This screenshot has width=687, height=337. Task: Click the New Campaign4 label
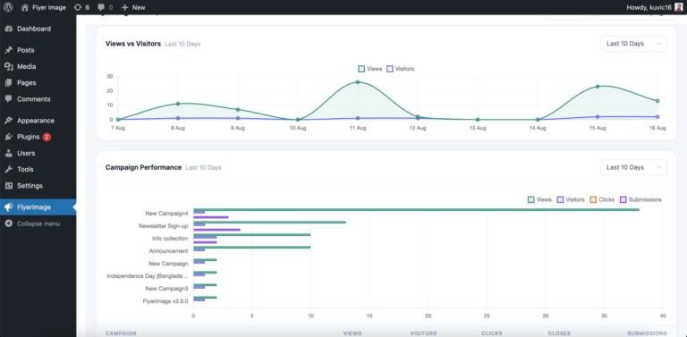pyautogui.click(x=167, y=214)
